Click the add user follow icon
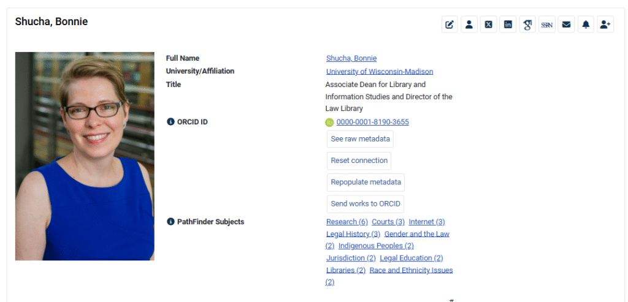The height and width of the screenshot is (302, 628). coord(605,25)
